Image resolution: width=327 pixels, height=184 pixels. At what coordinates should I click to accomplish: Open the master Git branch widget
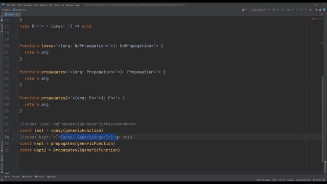(x=317, y=180)
